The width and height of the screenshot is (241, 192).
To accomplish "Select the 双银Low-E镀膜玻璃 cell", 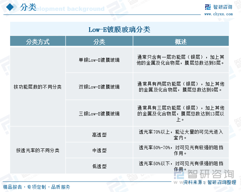I will coord(99,87).
